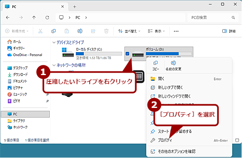242x158 pixels.
Task: Collapse the Network locations group
Action: pos(54,65)
